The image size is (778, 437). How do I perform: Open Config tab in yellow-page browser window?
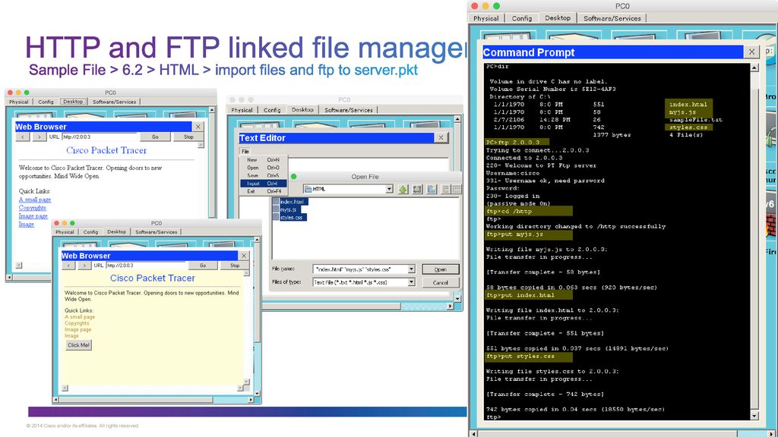click(x=91, y=232)
